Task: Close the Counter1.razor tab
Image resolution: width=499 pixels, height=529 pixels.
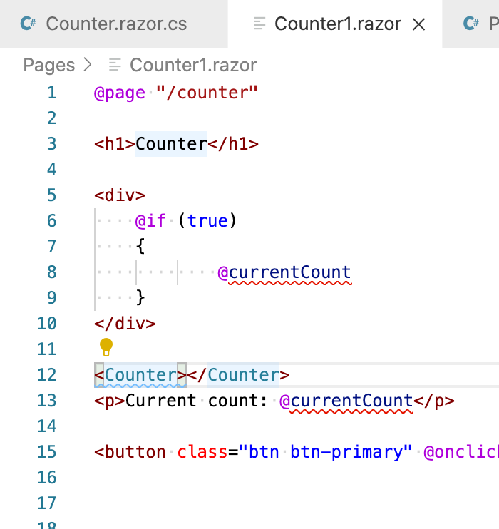Action: tap(418, 24)
